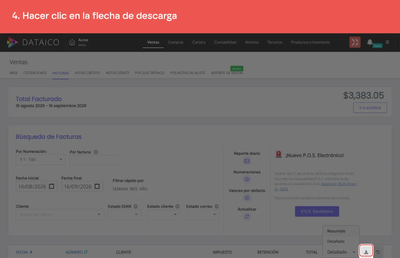The height and width of the screenshot is (258, 400).
Task: Switch to the COTIZACIONES tab
Action: click(35, 73)
